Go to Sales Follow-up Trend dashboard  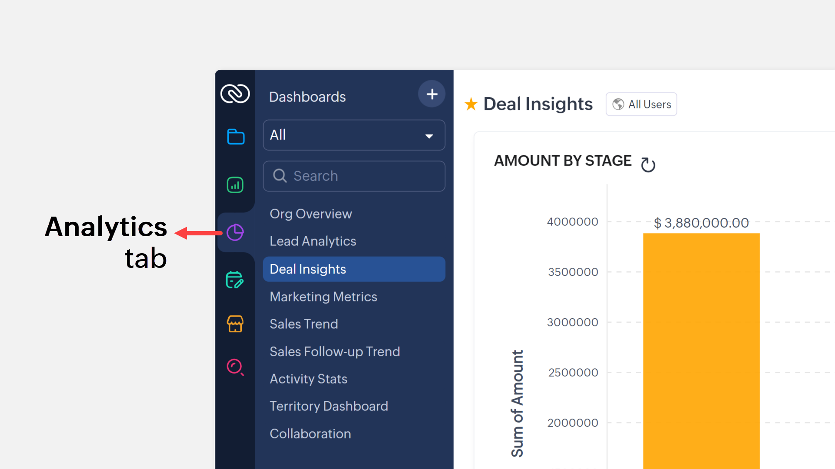coord(334,351)
